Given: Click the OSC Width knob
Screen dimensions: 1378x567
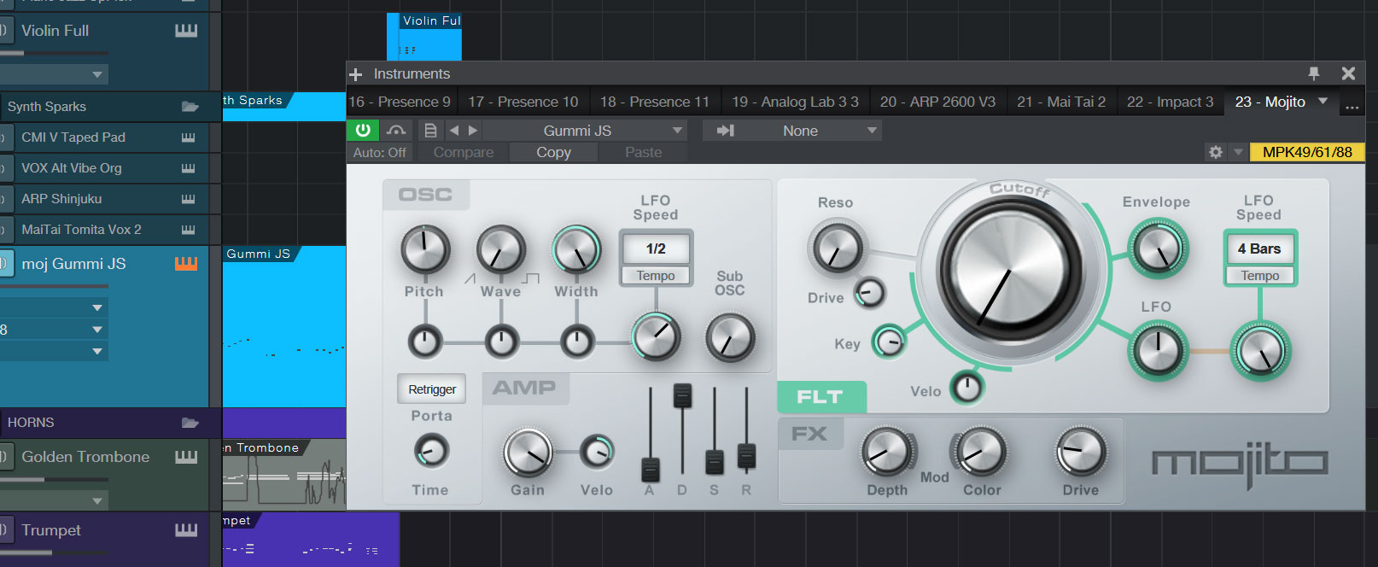Looking at the screenshot, I should coord(577,250).
